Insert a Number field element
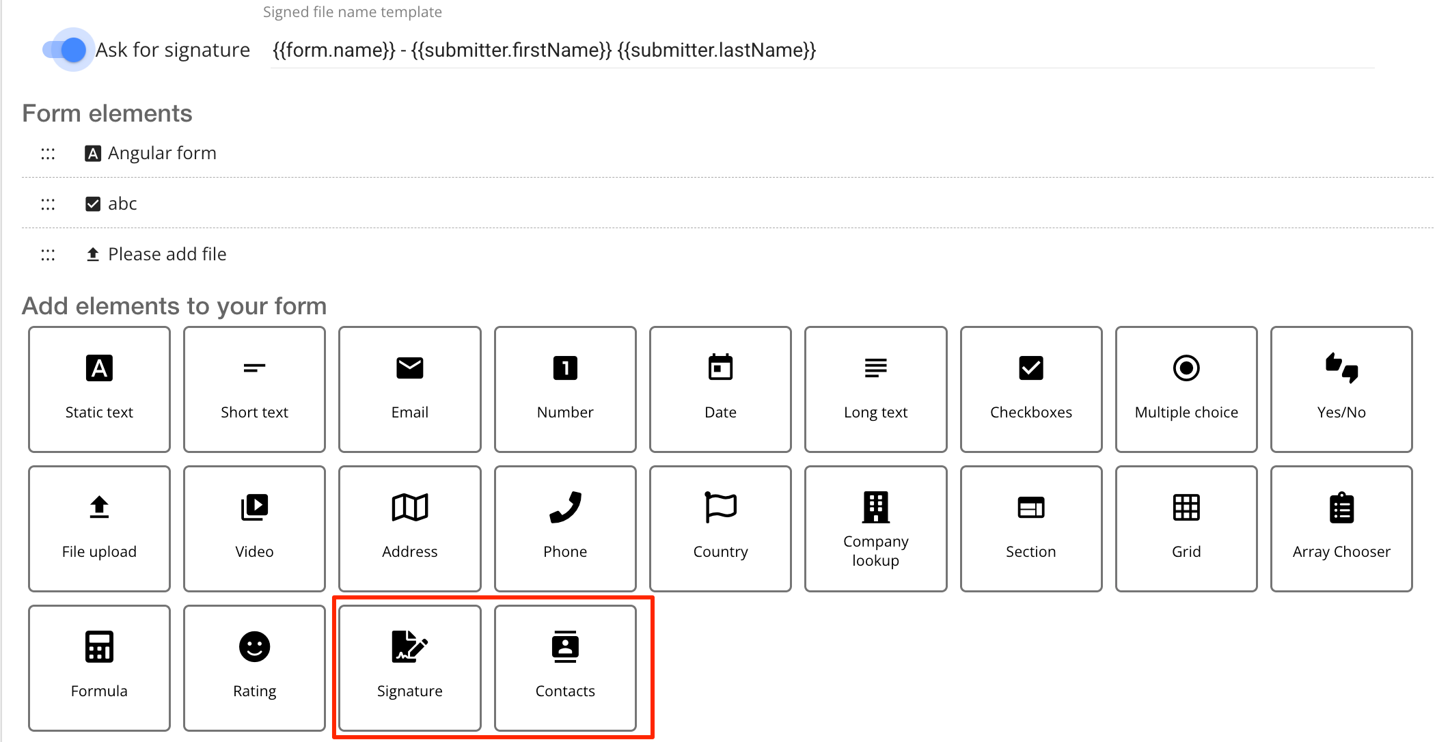 click(565, 389)
